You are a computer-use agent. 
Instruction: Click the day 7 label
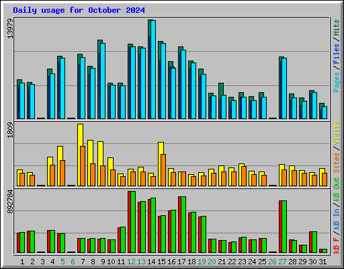tap(83, 262)
